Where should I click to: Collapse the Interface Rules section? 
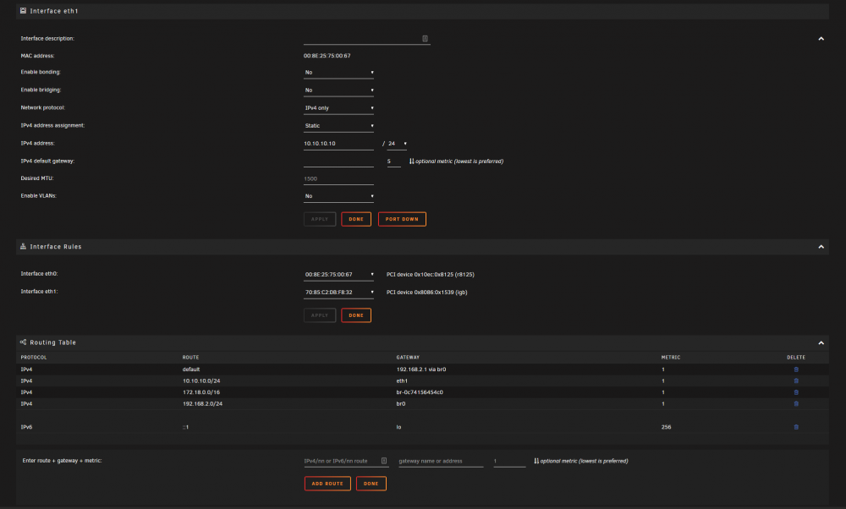click(821, 247)
